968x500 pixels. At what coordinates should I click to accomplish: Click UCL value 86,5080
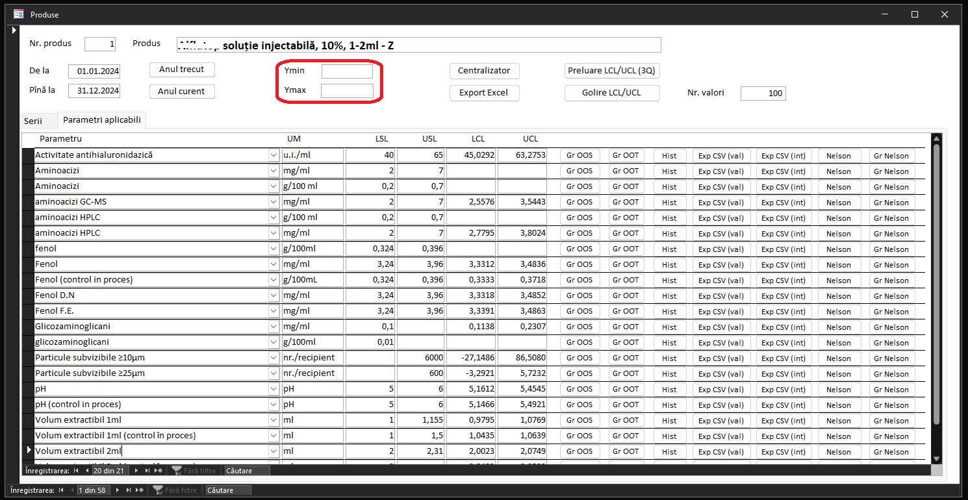tap(522, 358)
